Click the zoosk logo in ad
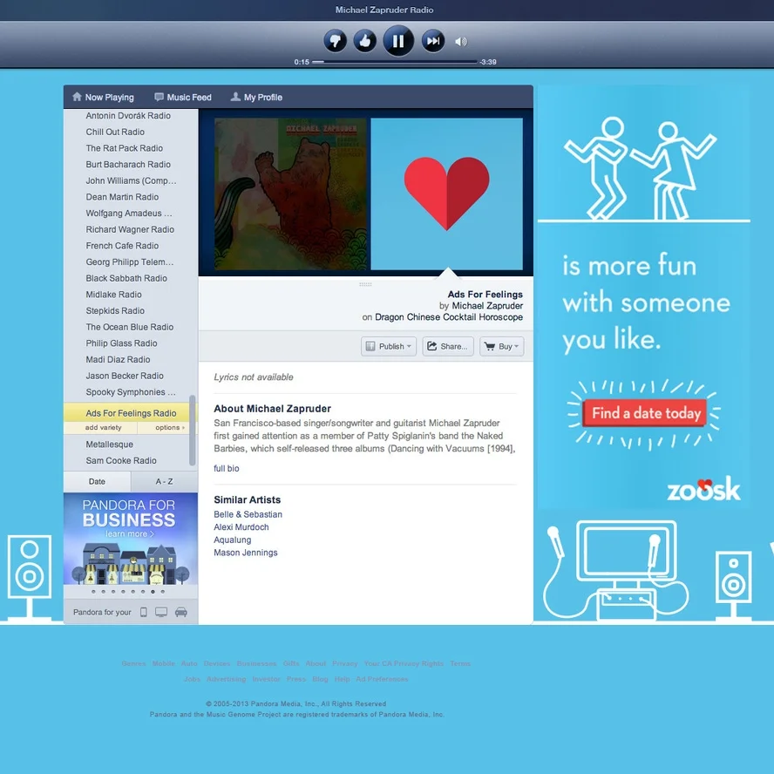The image size is (774, 774). point(703,489)
